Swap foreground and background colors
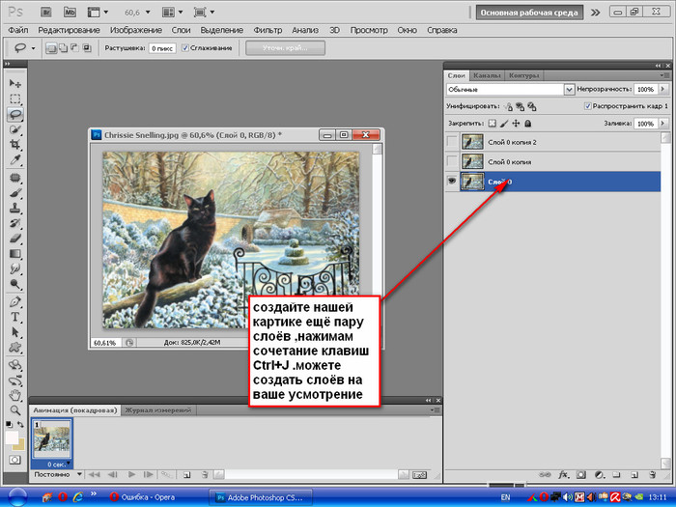676x507 pixels. click(20, 424)
